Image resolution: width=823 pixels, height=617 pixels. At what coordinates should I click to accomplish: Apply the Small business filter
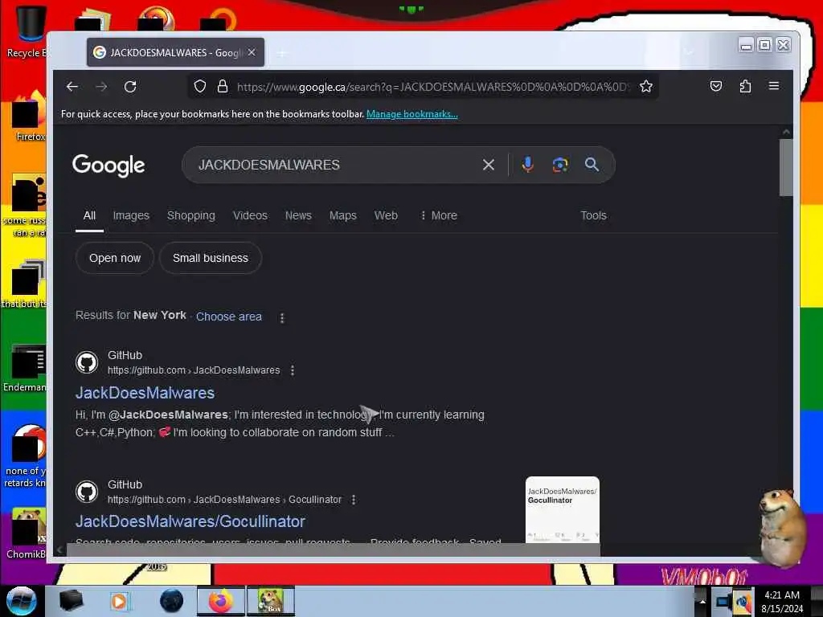[211, 258]
